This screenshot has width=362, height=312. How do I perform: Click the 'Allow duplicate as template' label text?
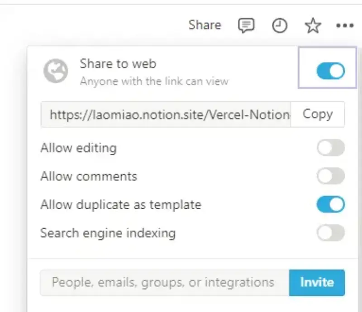pos(120,204)
